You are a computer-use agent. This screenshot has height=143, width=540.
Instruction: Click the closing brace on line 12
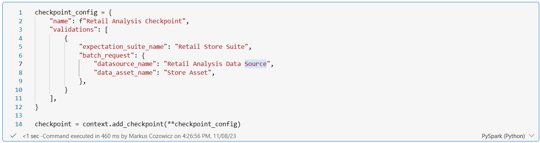click(x=37, y=107)
